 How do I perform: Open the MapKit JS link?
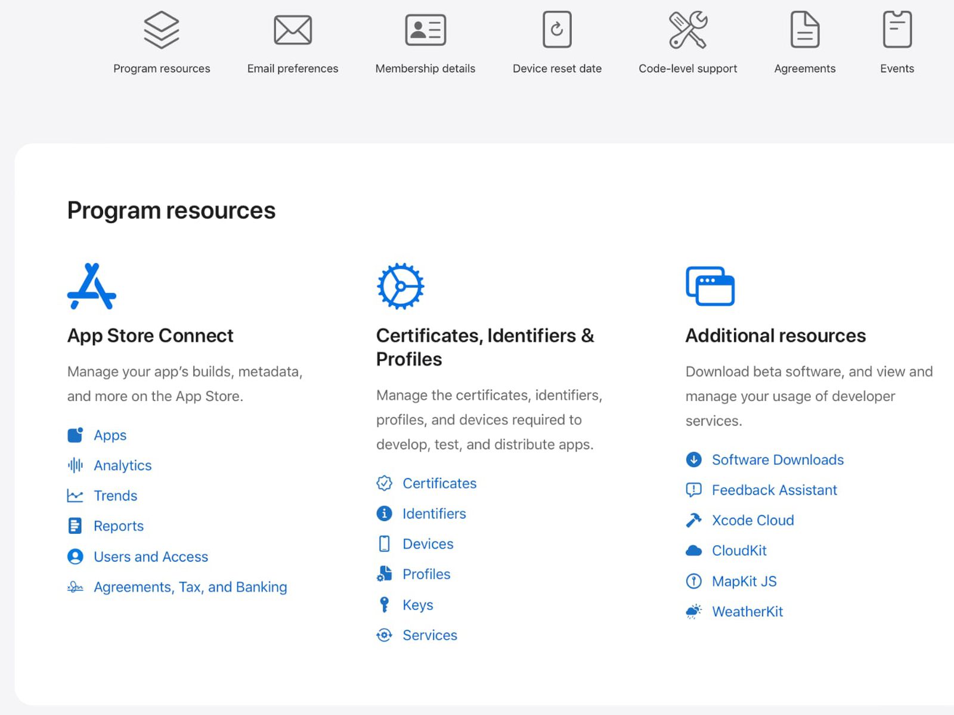pos(744,581)
